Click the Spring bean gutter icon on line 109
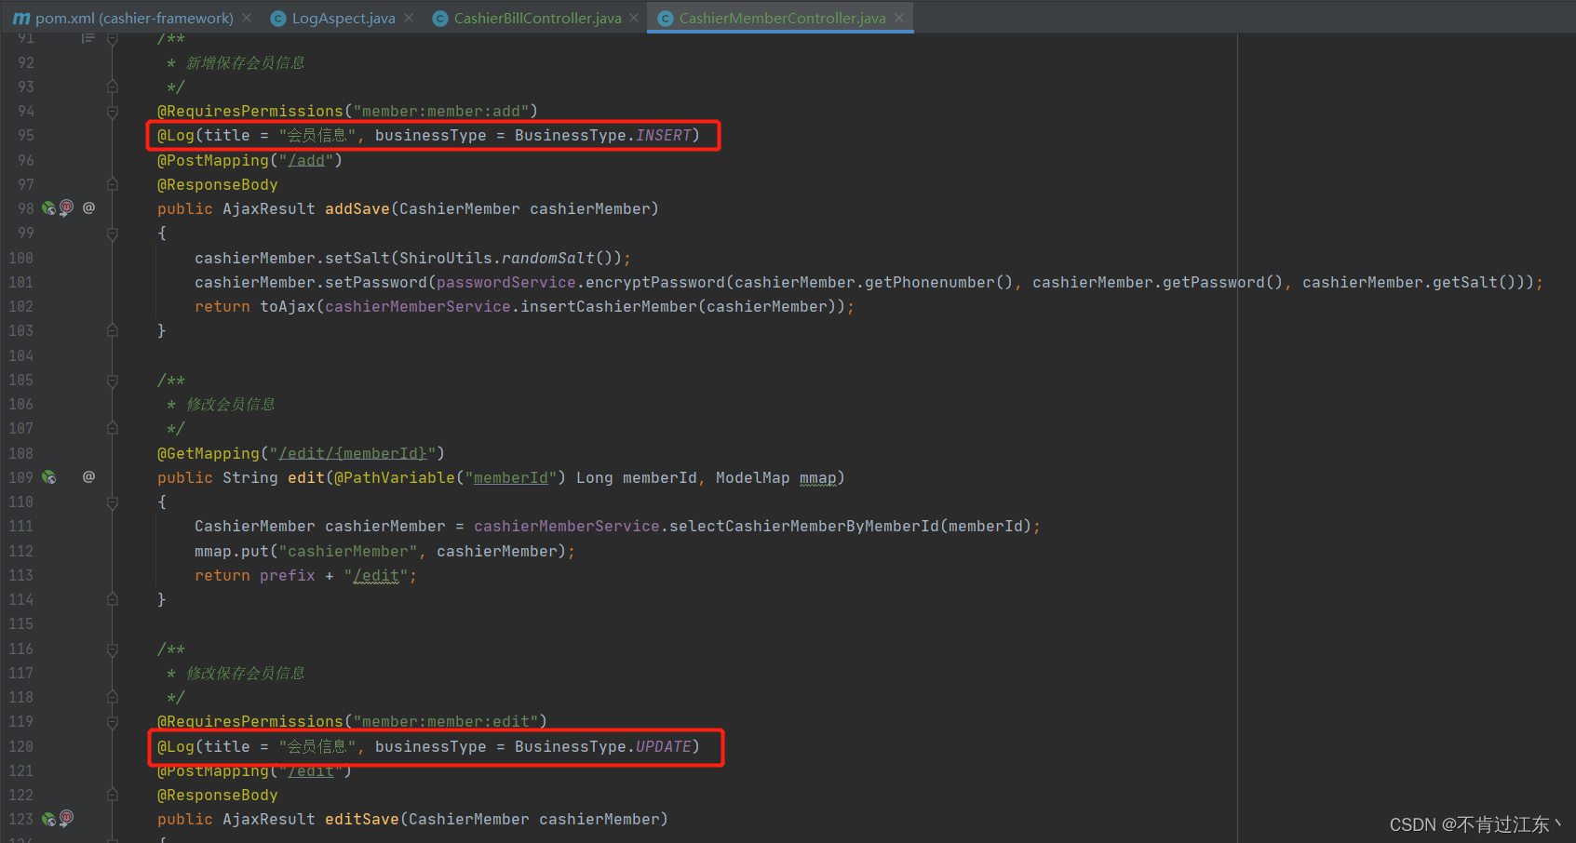 pos(48,477)
